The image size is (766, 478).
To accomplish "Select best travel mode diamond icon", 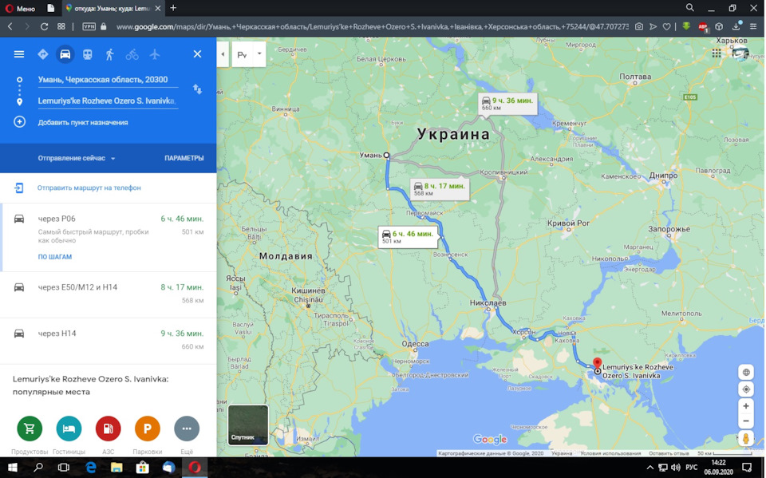I will [43, 54].
